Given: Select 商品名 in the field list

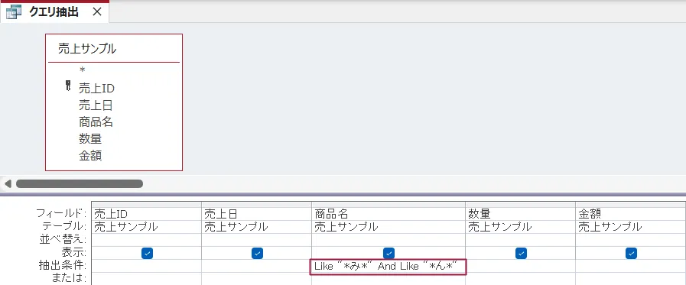Looking at the screenshot, I should 96,122.
